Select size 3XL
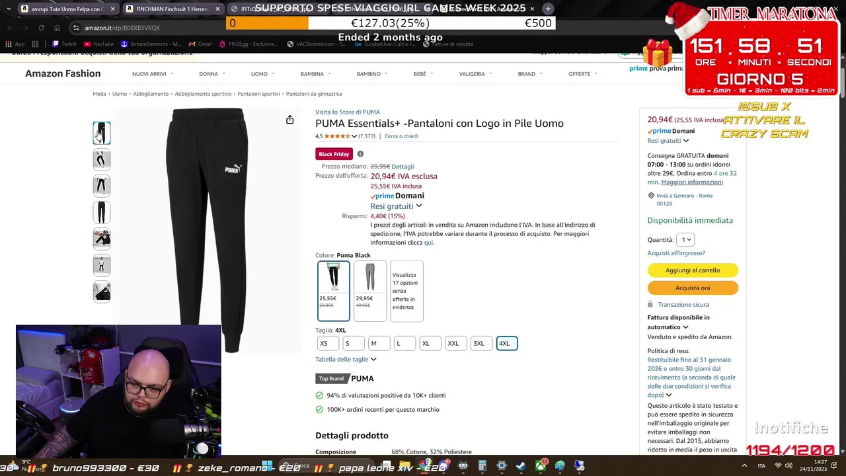This screenshot has width=846, height=476. pyautogui.click(x=482, y=343)
